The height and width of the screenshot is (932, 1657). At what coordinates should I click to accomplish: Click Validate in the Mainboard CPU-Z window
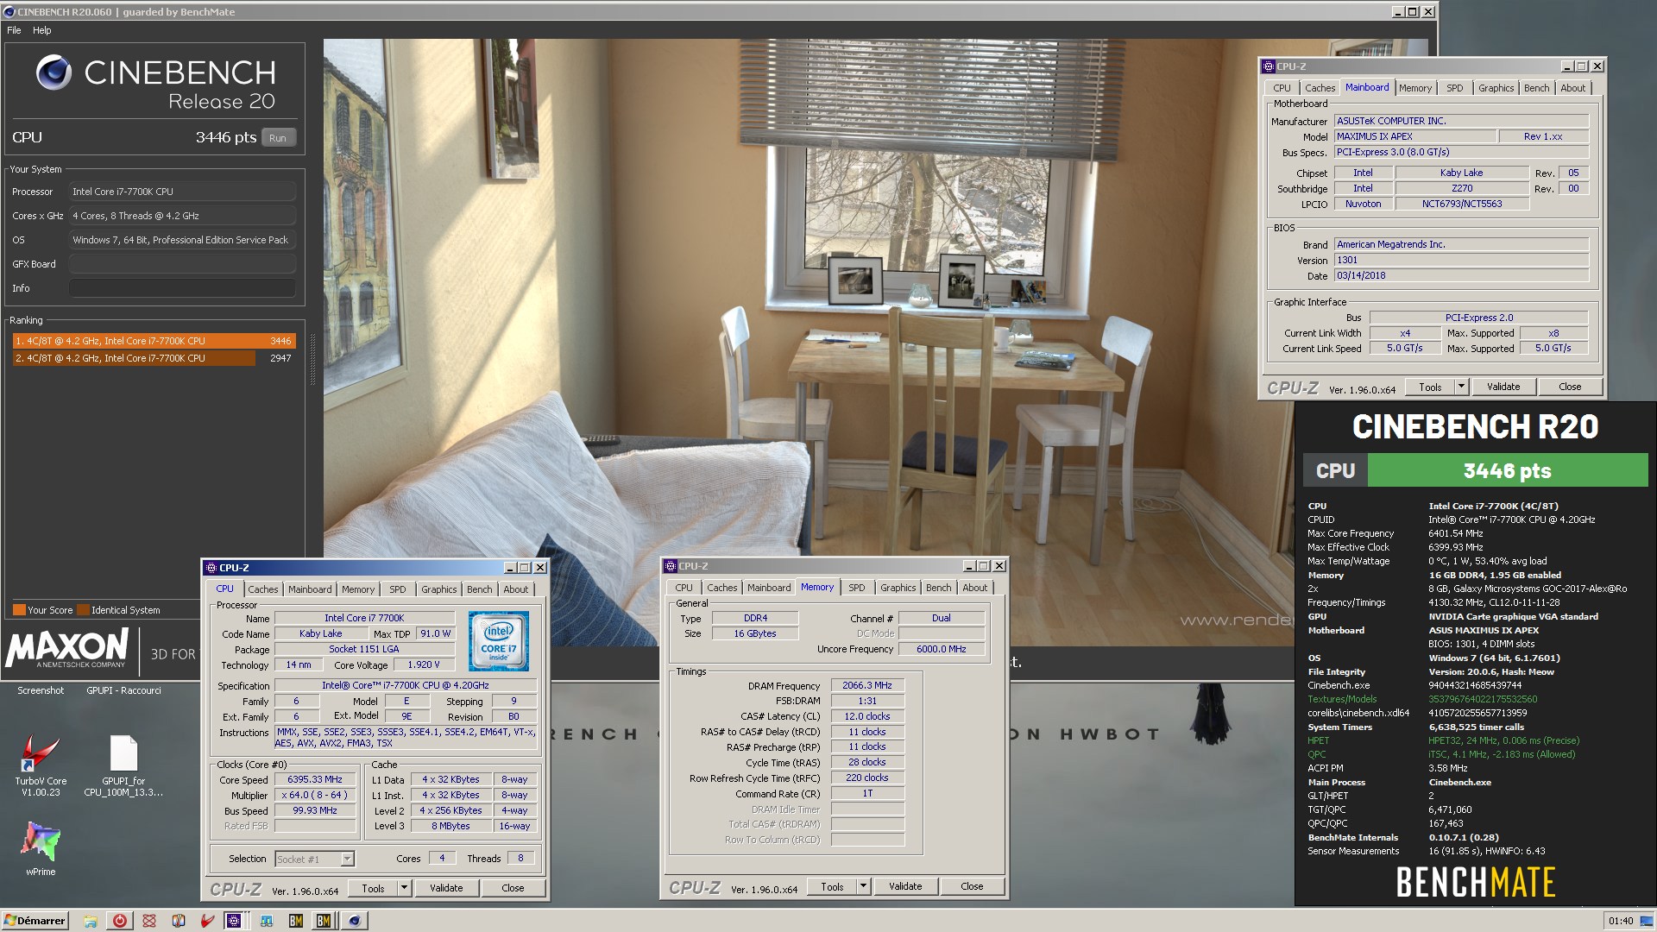click(x=1503, y=387)
